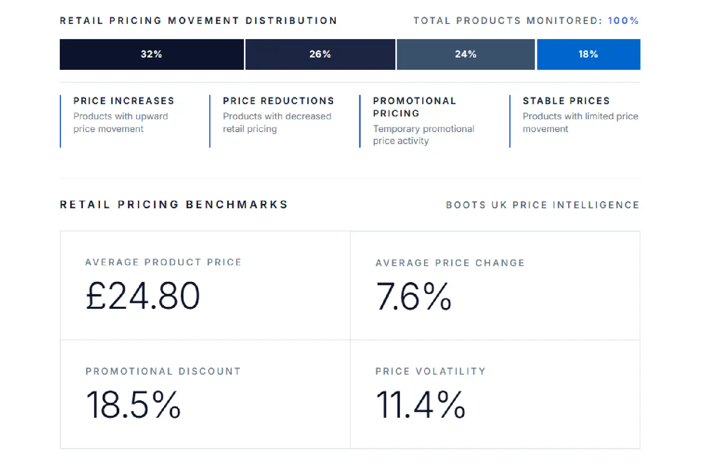This screenshot has width=701, height=464.
Task: Click 'Products with decreased retail pricing' text
Action: (x=277, y=122)
